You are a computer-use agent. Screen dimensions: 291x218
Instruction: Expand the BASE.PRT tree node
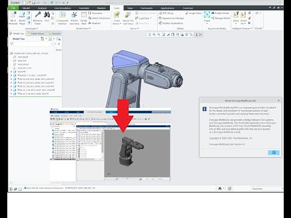click(x=12, y=71)
